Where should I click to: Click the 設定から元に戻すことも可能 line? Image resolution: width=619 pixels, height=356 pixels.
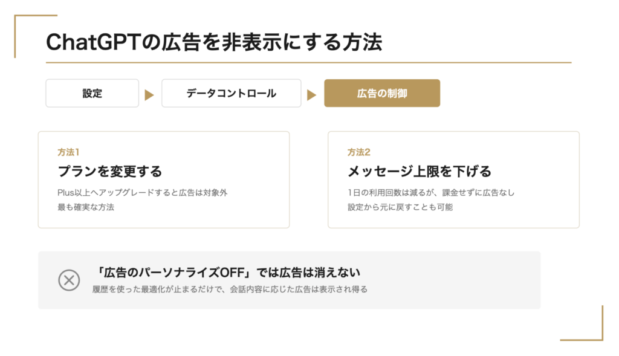400,207
